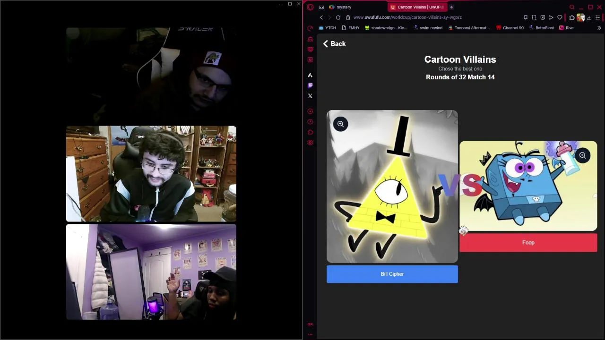605x340 pixels.
Task: Vote for Foop button
Action: coord(528,242)
